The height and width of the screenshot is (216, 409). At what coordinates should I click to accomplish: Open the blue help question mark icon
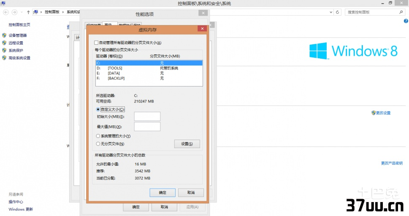(406, 21)
